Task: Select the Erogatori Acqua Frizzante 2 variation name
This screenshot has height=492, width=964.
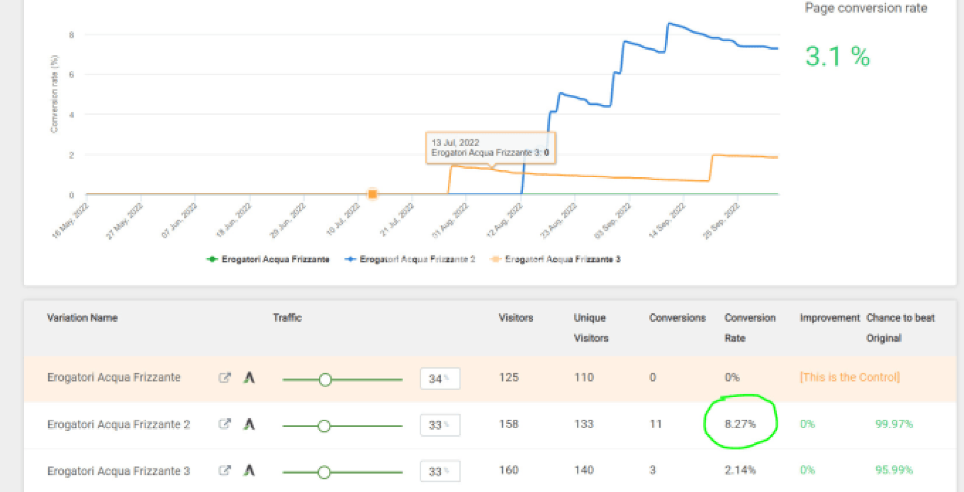Action: (118, 424)
